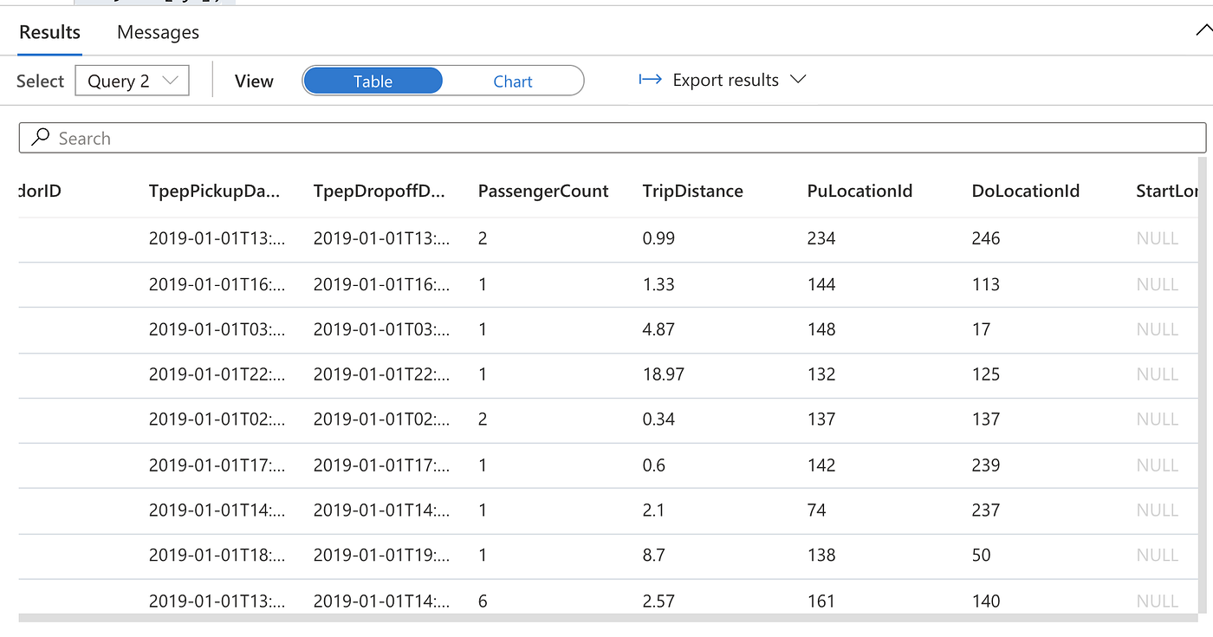Click trip distance cell 0.99
This screenshot has height=637, width=1213.
pos(658,238)
